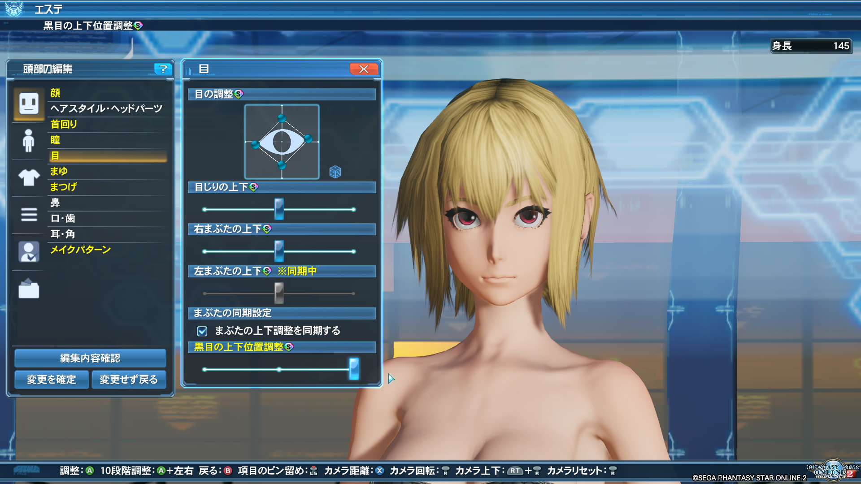The width and height of the screenshot is (861, 484).
Task: Click the 変更を確定 button
Action: pyautogui.click(x=52, y=380)
